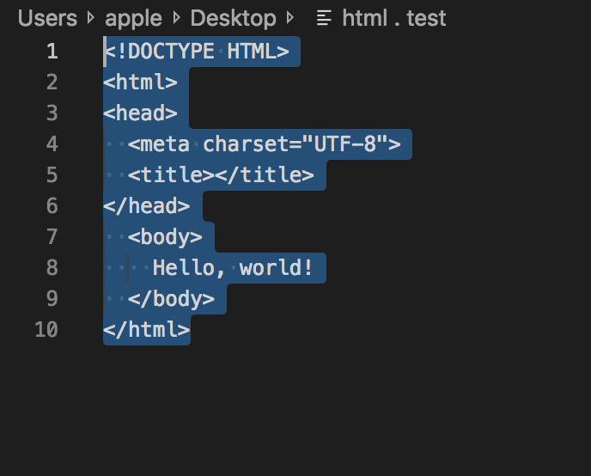591x476 pixels.
Task: Click between the title opening and closing tags
Action: point(215,175)
